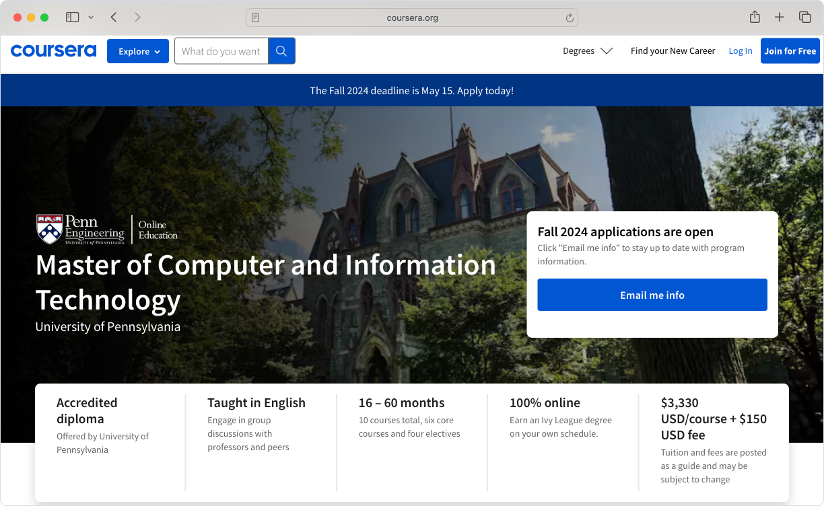Image resolution: width=824 pixels, height=506 pixels.
Task: Open a new tab with plus icon
Action: pyautogui.click(x=779, y=17)
